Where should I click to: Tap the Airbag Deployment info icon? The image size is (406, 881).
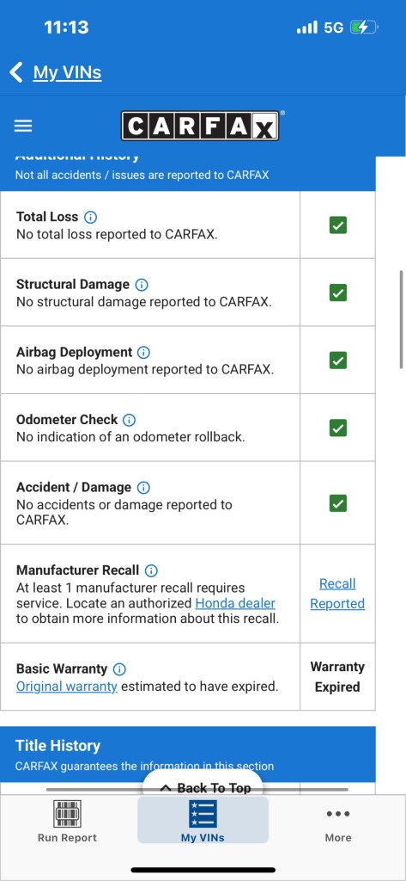(144, 352)
